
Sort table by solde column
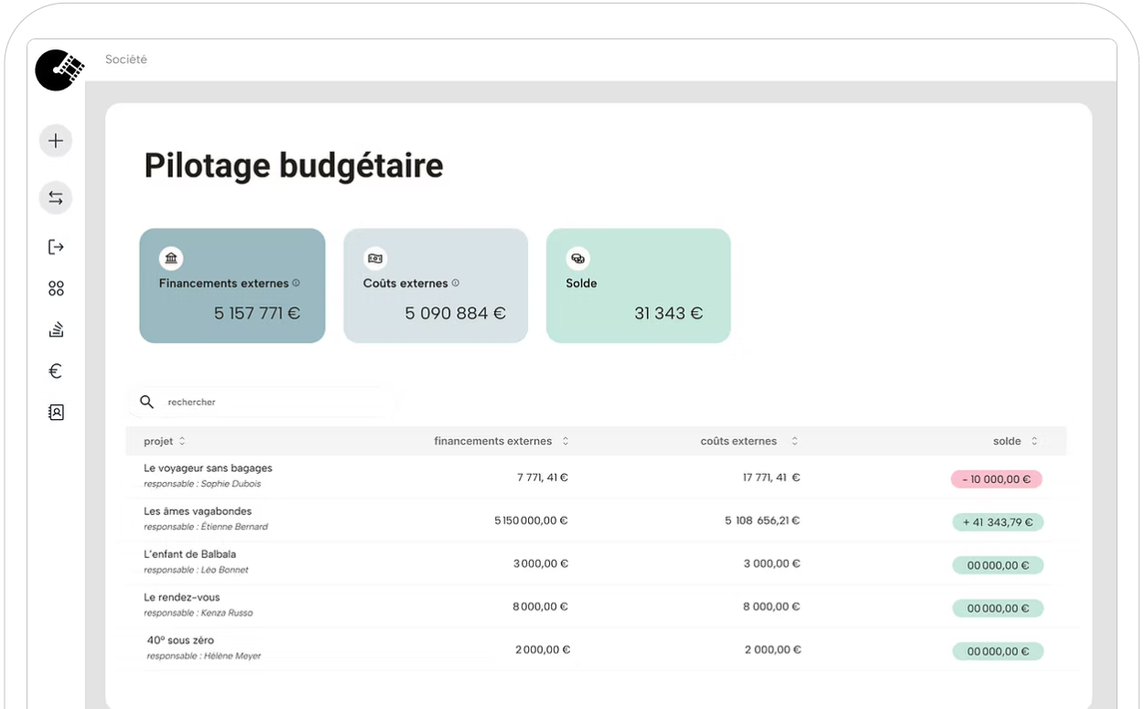[x=1034, y=441]
